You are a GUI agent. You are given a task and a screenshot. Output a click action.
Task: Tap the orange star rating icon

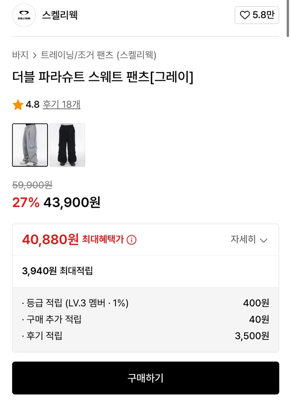point(18,105)
